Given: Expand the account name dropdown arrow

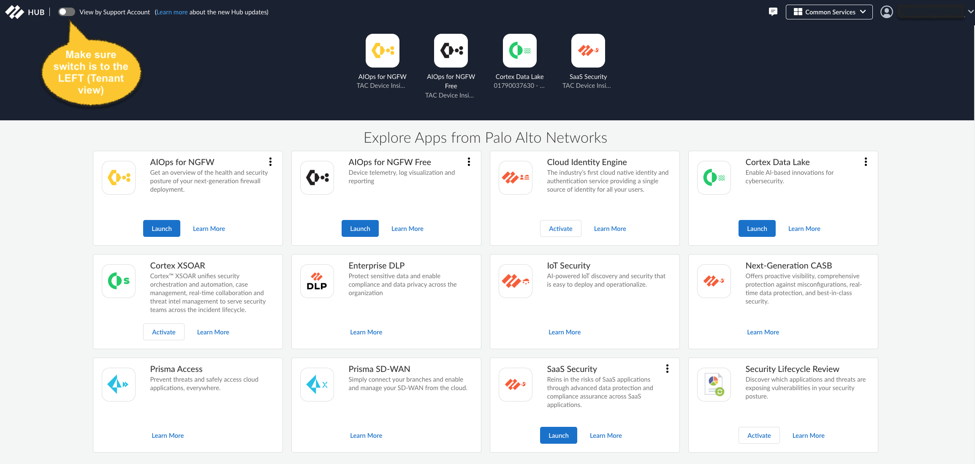Looking at the screenshot, I should [970, 12].
